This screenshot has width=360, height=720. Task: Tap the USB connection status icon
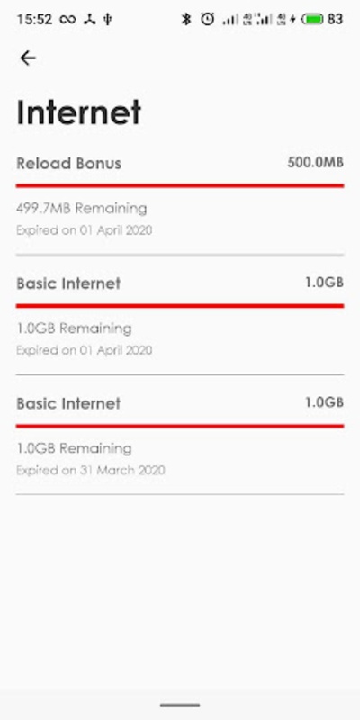pyautogui.click(x=107, y=19)
